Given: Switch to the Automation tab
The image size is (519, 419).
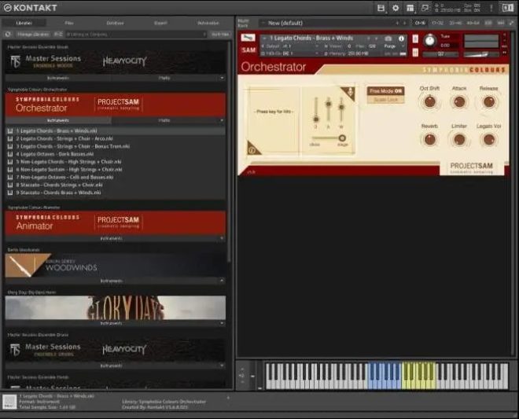Looking at the screenshot, I should (208, 23).
